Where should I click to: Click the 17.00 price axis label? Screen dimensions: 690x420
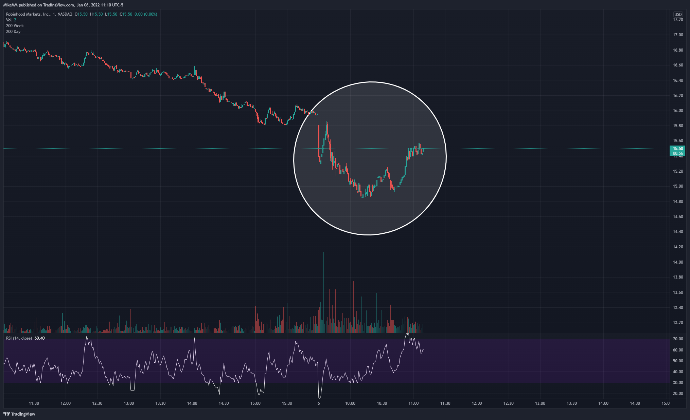[x=678, y=35]
